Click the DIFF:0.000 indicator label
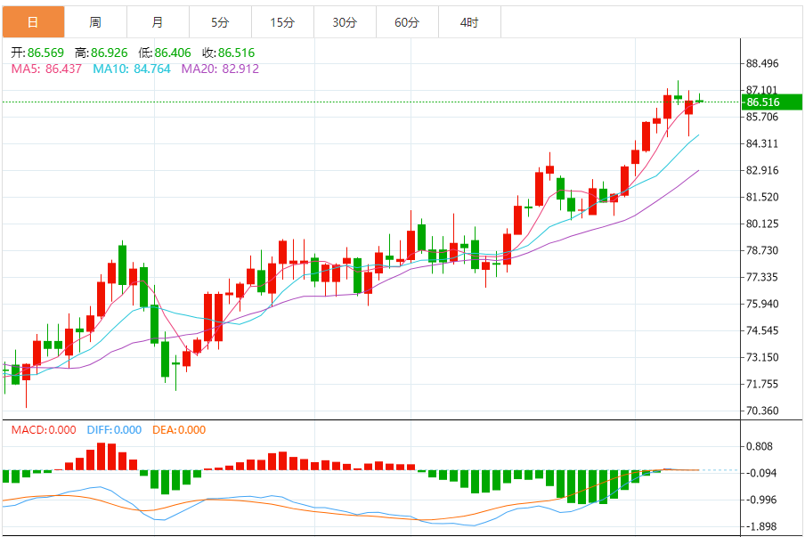The height and width of the screenshot is (537, 805). pyautogui.click(x=114, y=430)
